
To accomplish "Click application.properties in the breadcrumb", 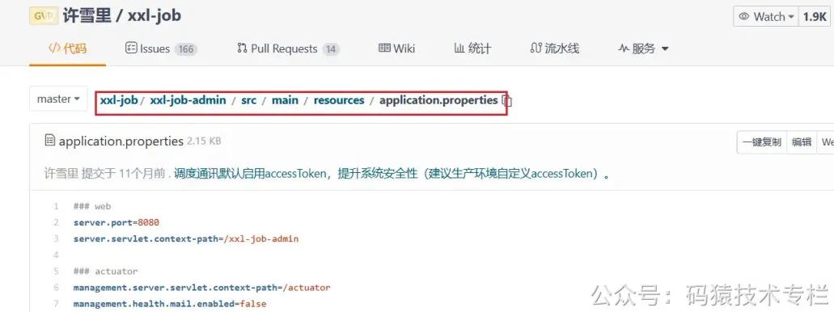I will pyautogui.click(x=438, y=100).
